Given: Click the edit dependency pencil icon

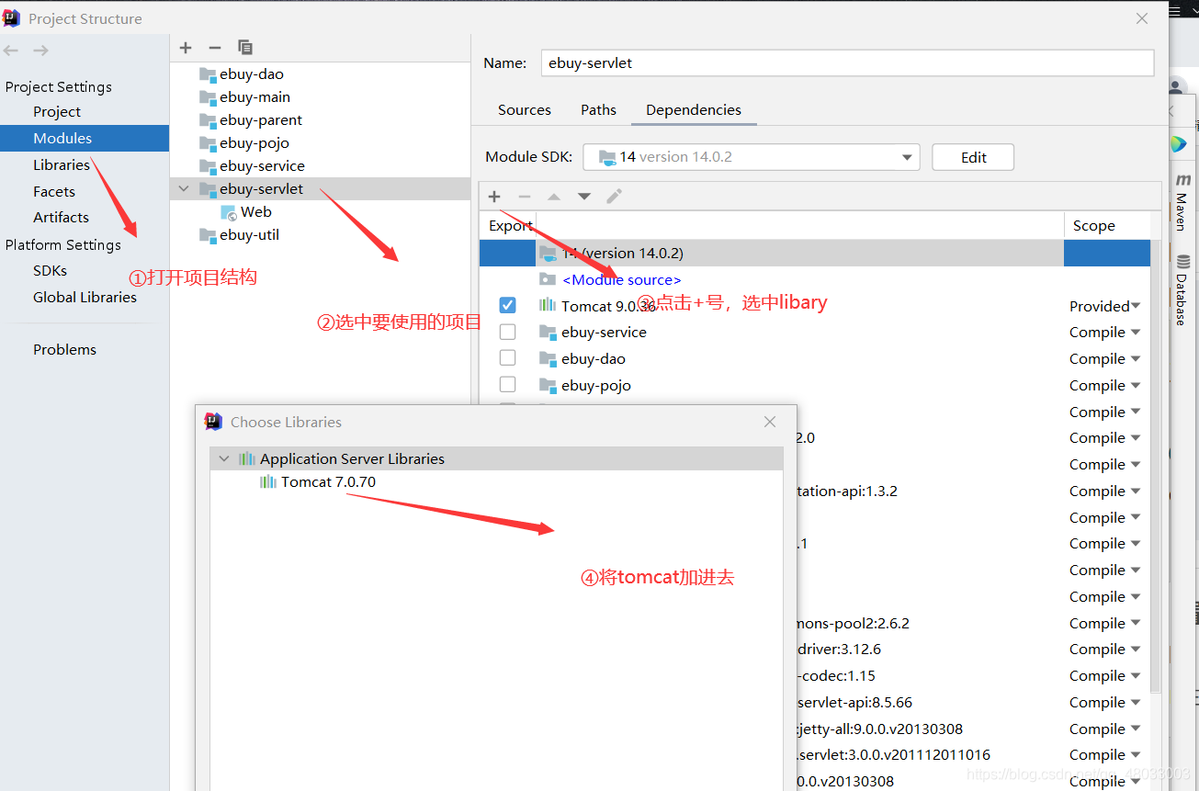Looking at the screenshot, I should 615,197.
